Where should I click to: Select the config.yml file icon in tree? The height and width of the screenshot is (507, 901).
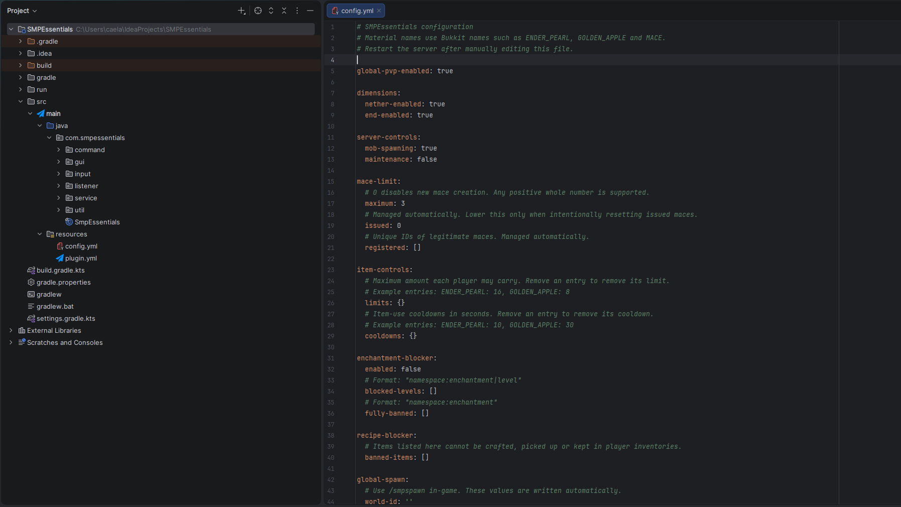60,246
